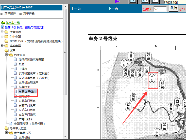
Task: Expand the 接地电路 tree node
Action: click(2, 46)
